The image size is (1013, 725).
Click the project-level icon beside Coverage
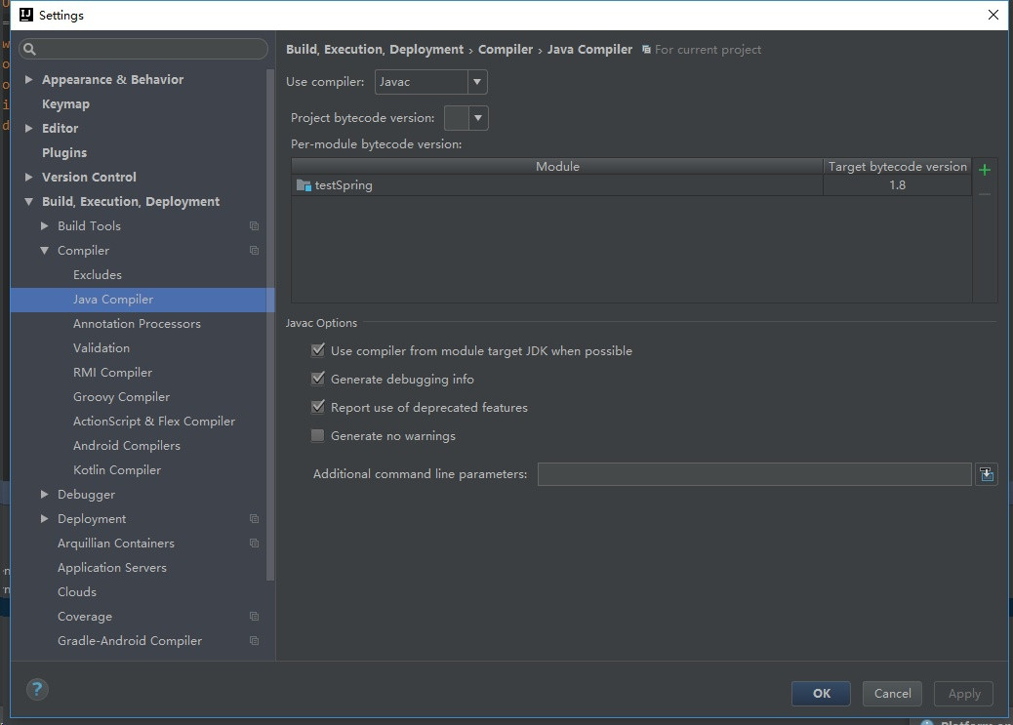point(254,617)
